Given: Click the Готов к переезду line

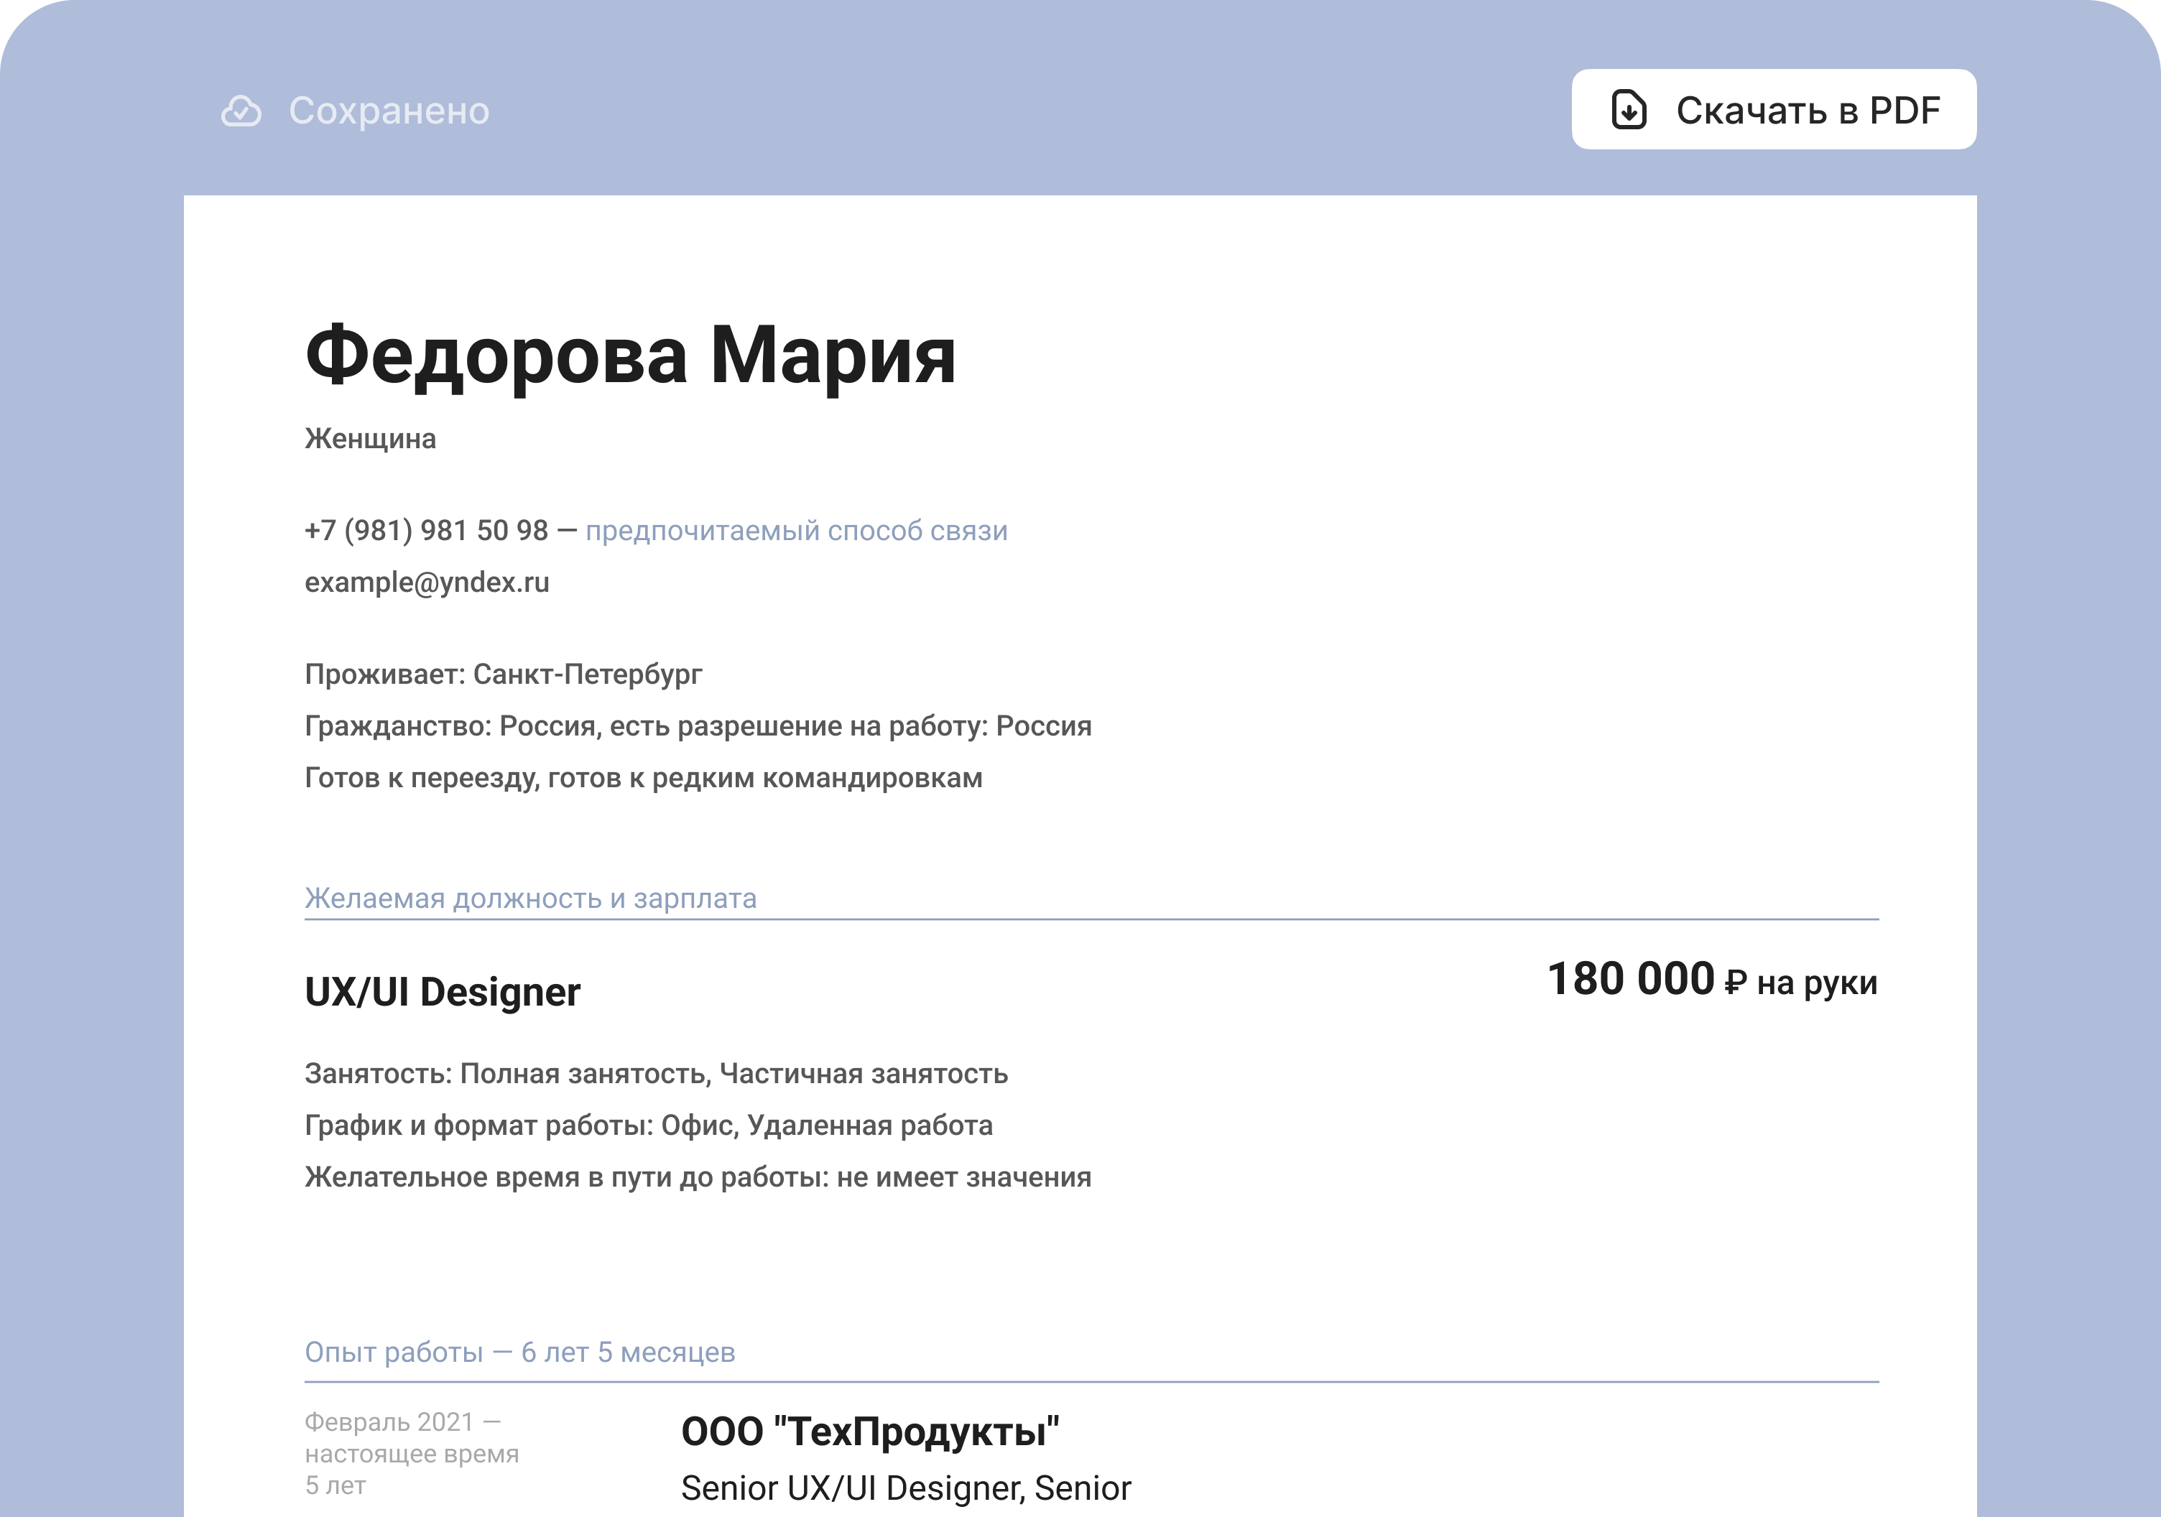Looking at the screenshot, I should (x=643, y=777).
